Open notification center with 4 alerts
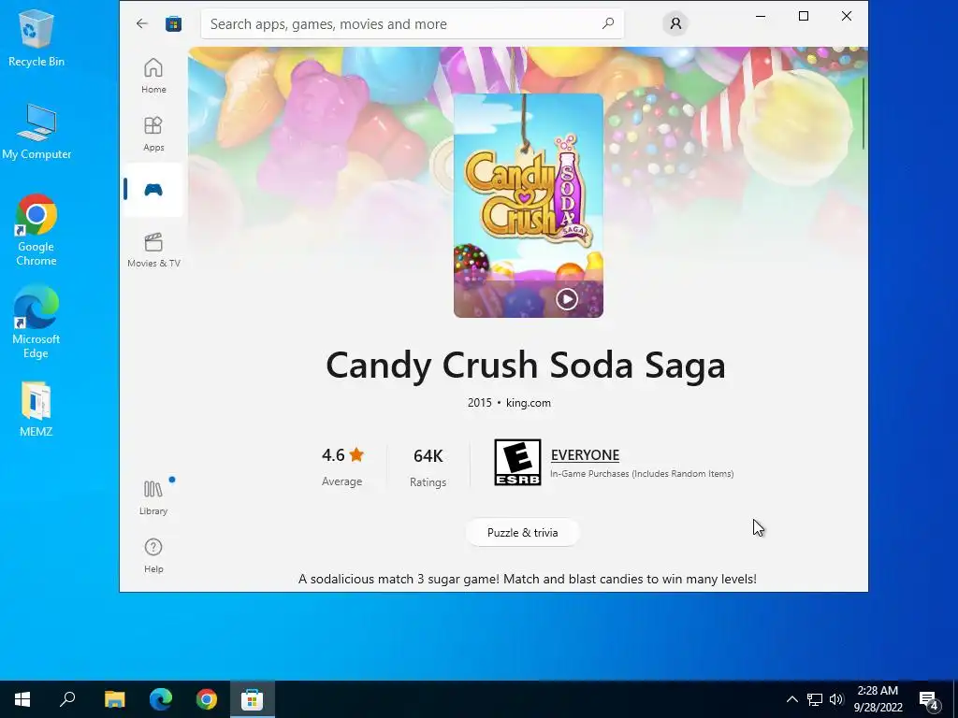The image size is (958, 718). click(x=929, y=699)
